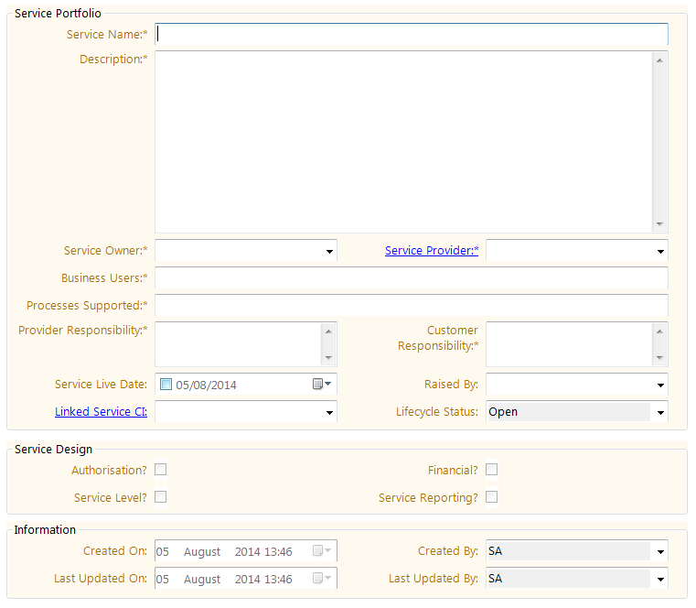The image size is (696, 608).
Task: Select the Processes Supported input box
Action: [x=412, y=305]
